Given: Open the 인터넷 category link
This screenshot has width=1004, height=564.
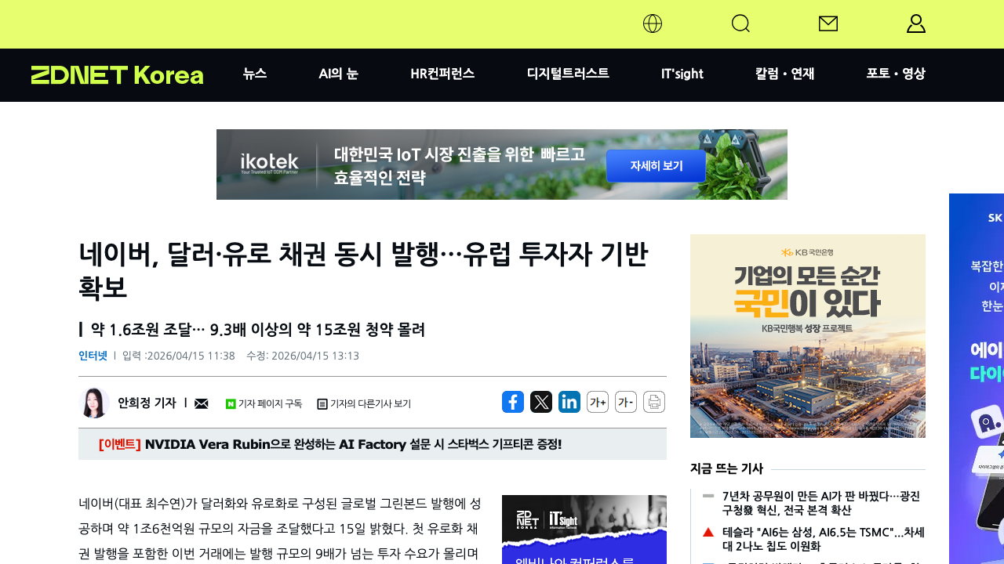Looking at the screenshot, I should 93,356.
